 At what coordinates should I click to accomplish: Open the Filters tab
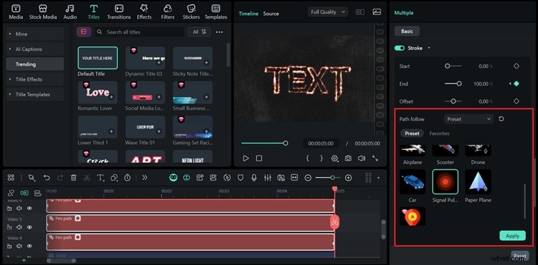pos(167,12)
